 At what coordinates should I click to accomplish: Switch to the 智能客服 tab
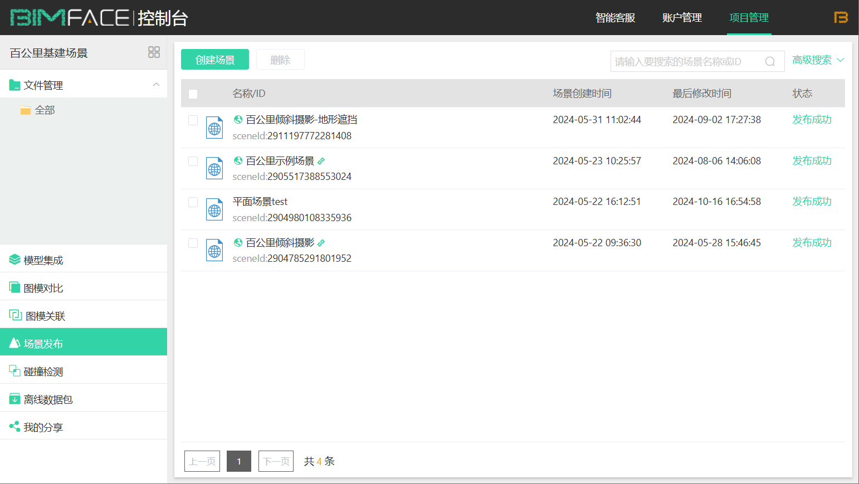615,18
